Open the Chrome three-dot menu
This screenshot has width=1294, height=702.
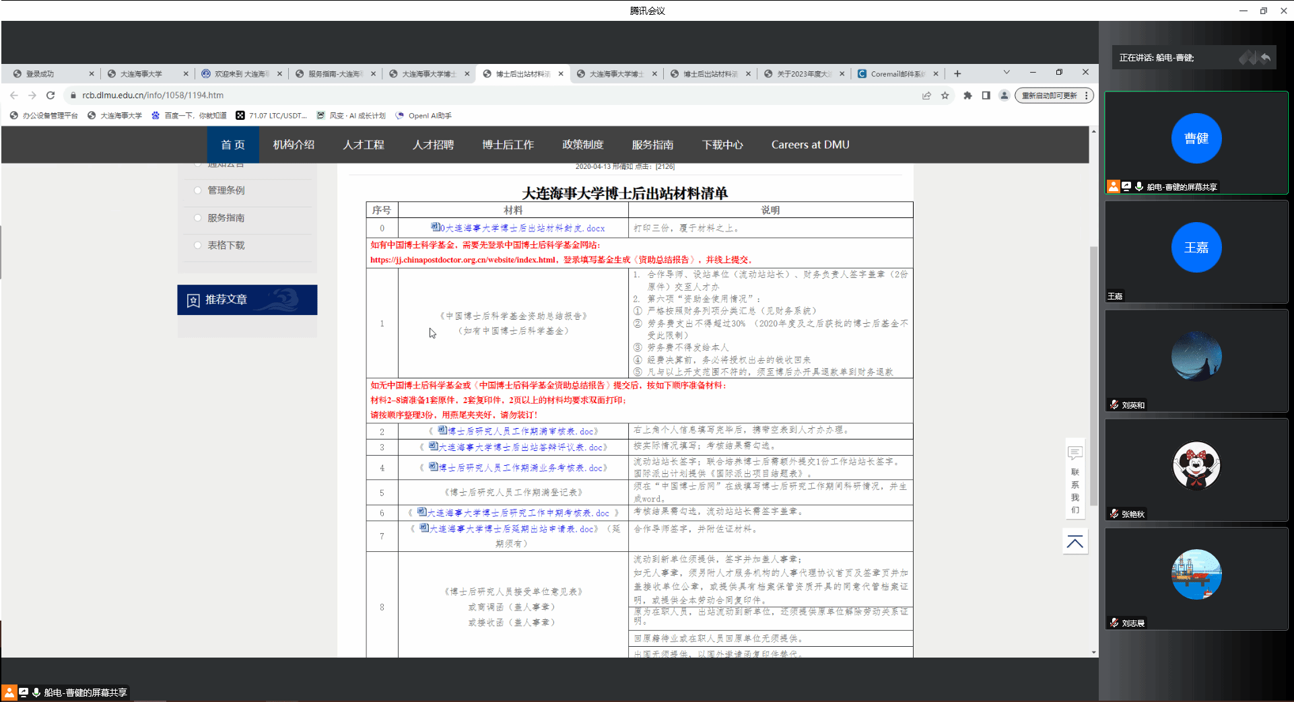(1086, 96)
